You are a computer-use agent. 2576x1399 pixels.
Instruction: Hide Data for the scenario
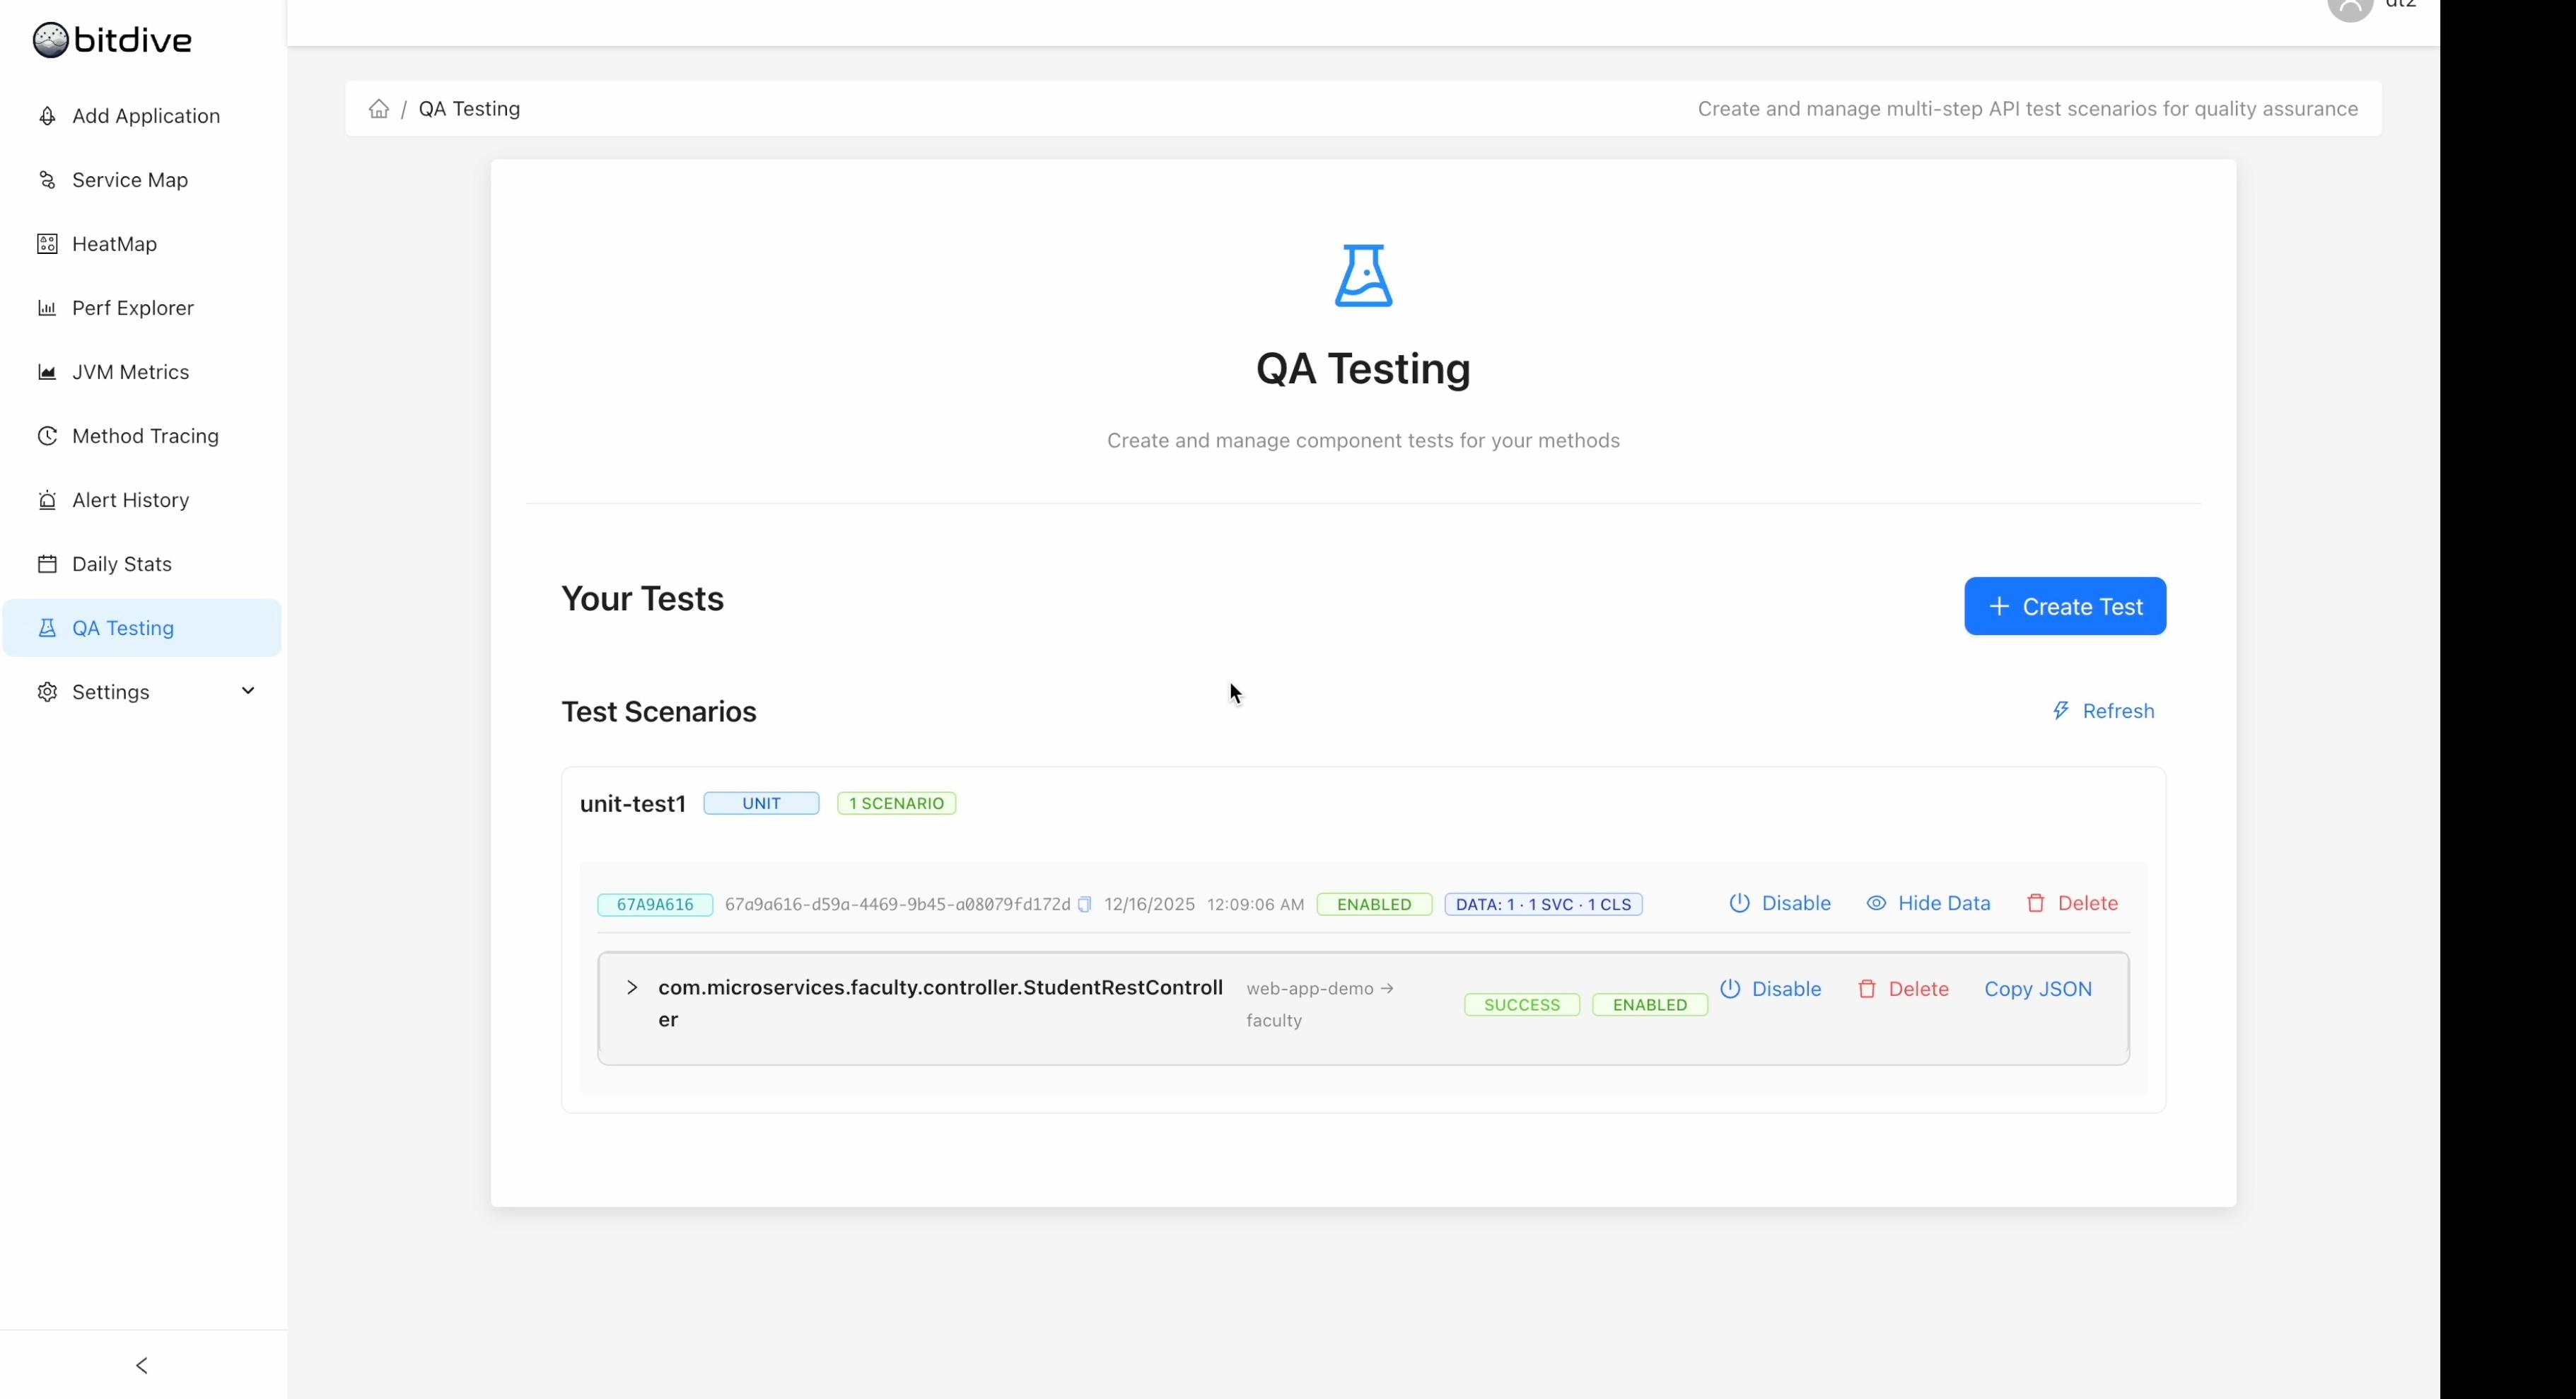1928,903
